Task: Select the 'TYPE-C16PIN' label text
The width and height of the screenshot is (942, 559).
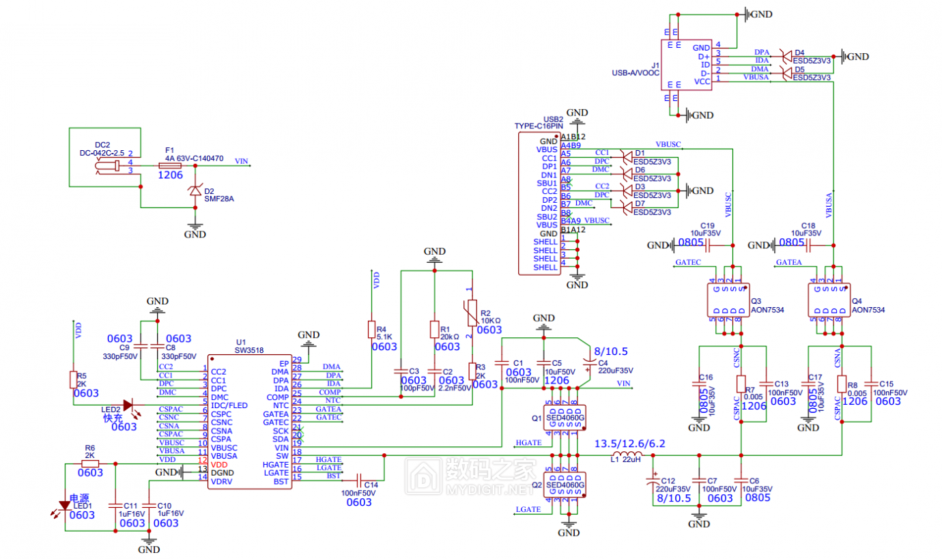Action: tap(539, 126)
